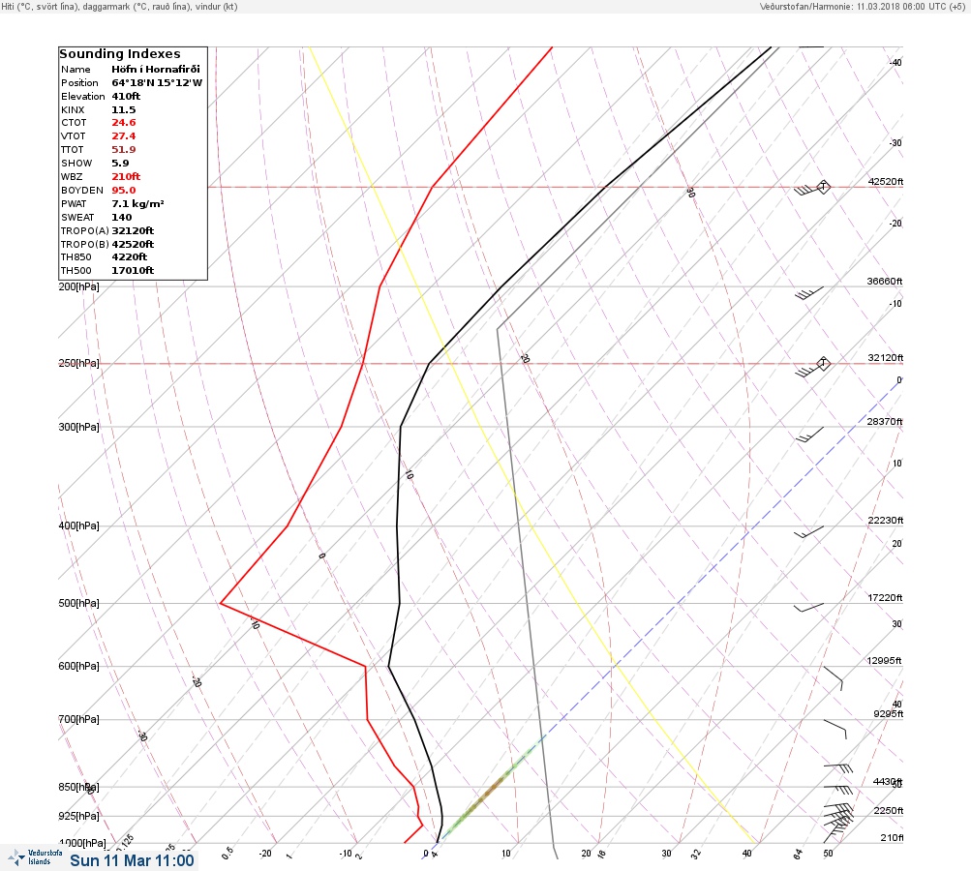Click the '36660ft' altitude label
Image resolution: width=971 pixels, height=871 pixels.
(x=884, y=282)
